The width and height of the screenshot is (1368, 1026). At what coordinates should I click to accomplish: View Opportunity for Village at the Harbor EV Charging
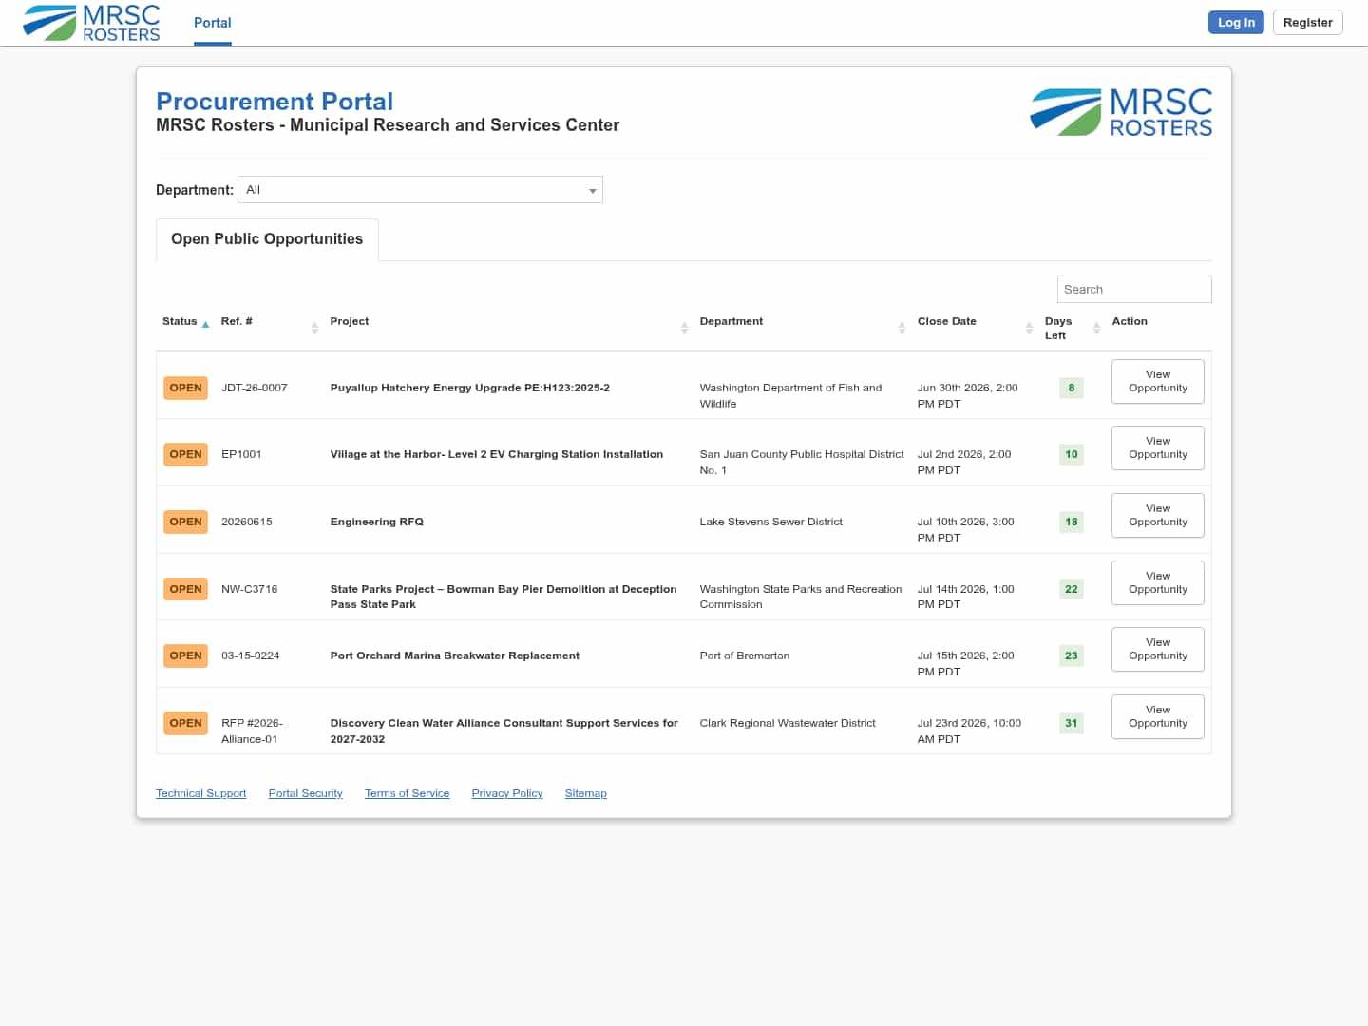tap(1158, 447)
